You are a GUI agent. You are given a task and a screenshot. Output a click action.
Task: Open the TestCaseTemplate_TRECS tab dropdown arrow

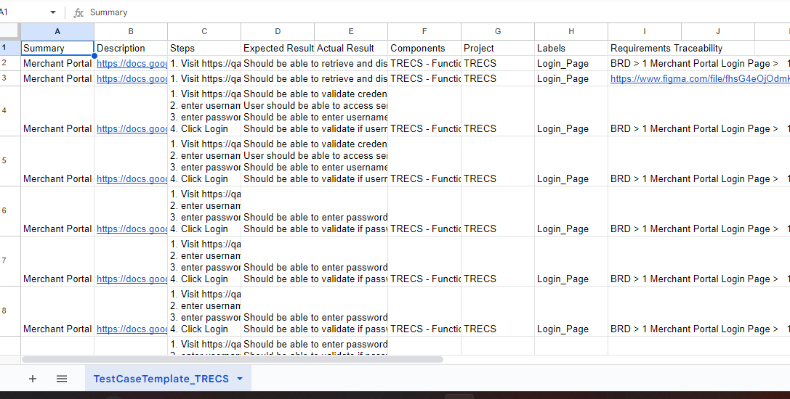tap(240, 379)
